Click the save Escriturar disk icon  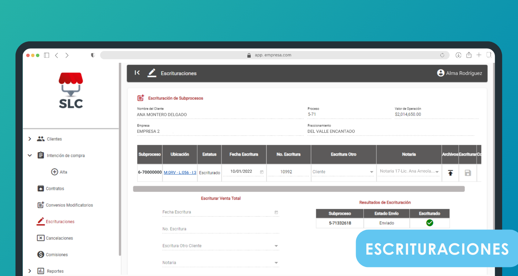pos(468,173)
